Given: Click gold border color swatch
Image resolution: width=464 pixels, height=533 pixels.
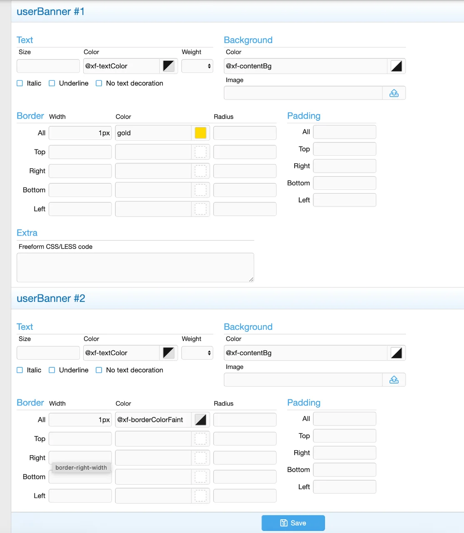Looking at the screenshot, I should [201, 133].
